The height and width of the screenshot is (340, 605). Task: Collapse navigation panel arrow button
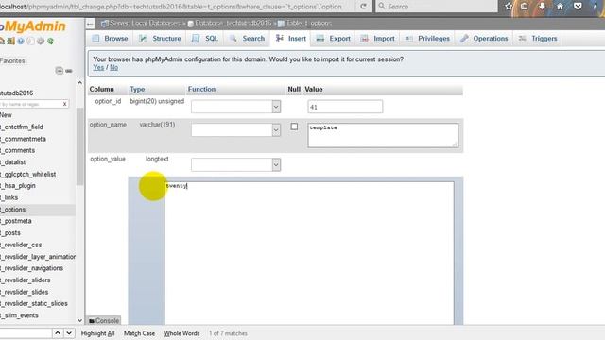pos(90,24)
